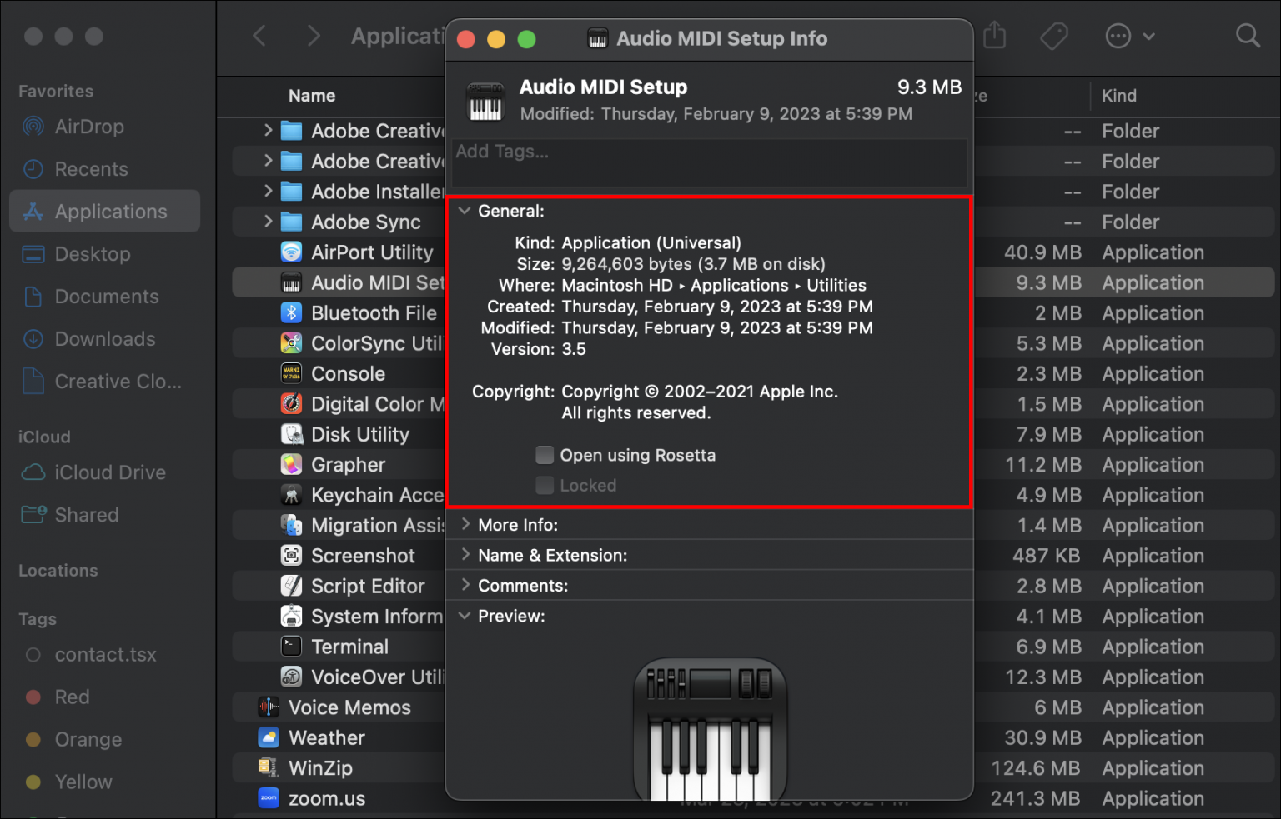Screen dimensions: 1281x819
Task: Click the zoom.us app icon
Action: (x=269, y=798)
